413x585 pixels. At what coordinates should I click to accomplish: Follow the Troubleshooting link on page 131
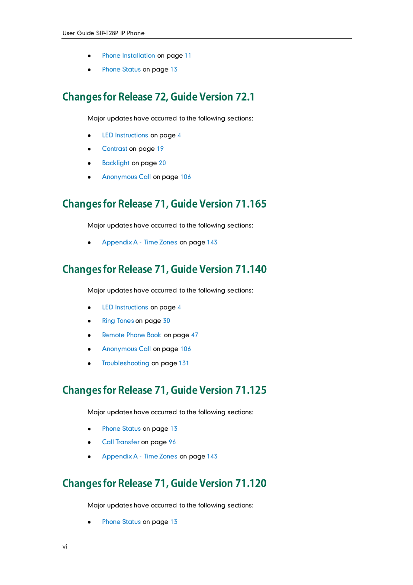[x=126, y=363]
